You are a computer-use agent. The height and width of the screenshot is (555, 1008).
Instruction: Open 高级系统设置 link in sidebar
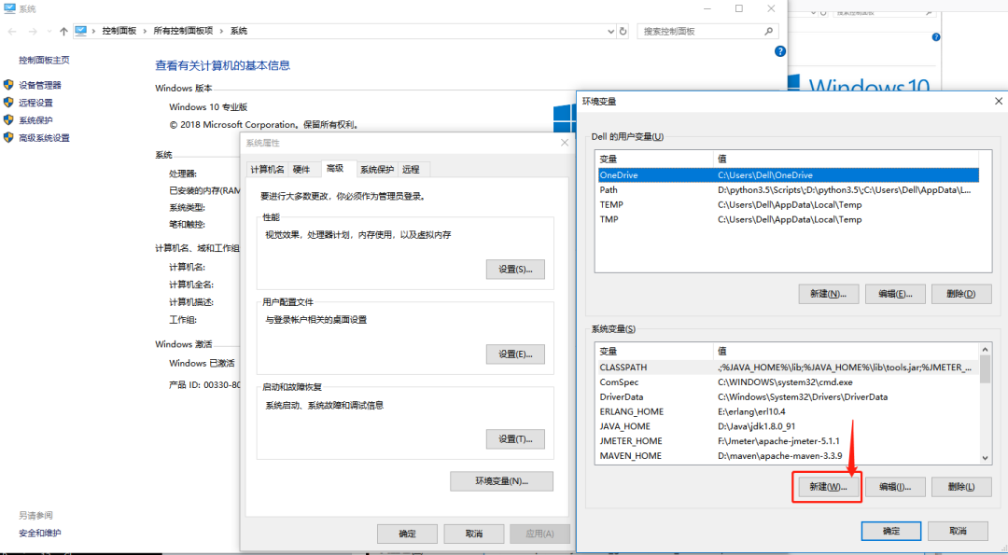click(44, 138)
